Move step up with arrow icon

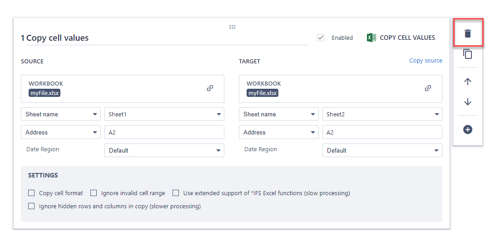tap(468, 81)
